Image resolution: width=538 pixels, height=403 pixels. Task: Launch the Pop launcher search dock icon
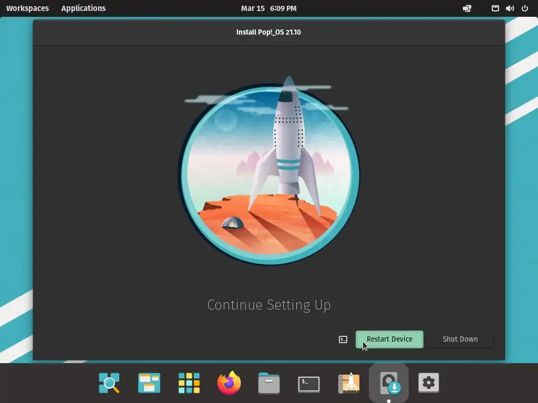[109, 383]
